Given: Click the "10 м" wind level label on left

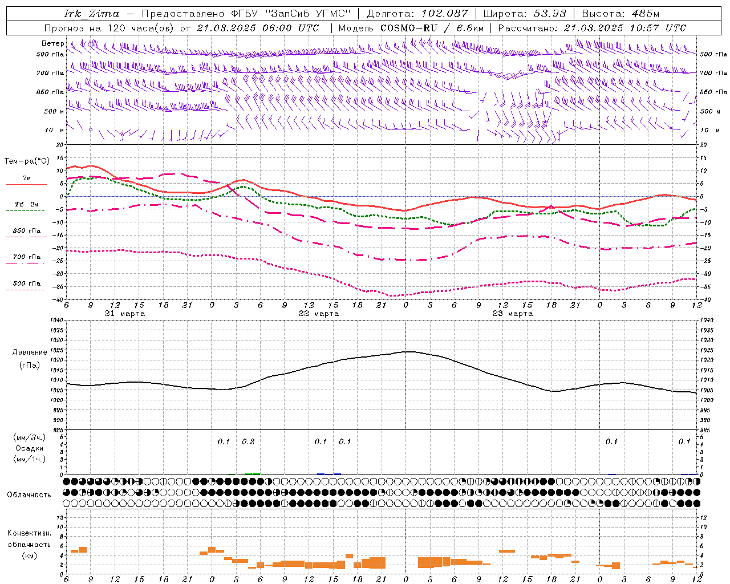Looking at the screenshot, I should click(55, 130).
